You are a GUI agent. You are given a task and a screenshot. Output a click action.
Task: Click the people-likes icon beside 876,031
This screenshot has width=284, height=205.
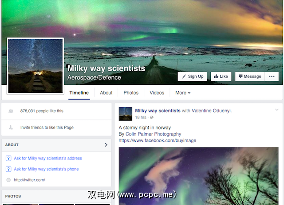(x=11, y=111)
